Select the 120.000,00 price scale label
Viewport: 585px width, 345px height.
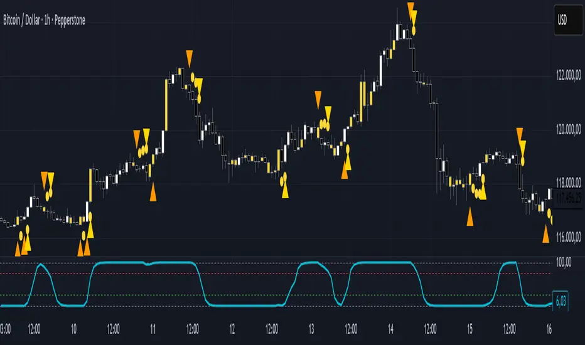[569, 129]
